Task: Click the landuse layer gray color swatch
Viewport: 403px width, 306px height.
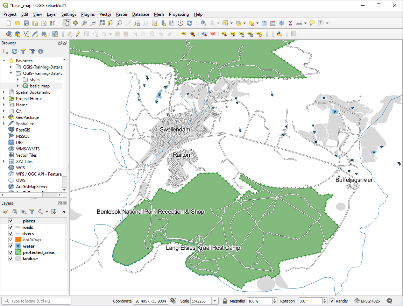Action: [x=18, y=259]
